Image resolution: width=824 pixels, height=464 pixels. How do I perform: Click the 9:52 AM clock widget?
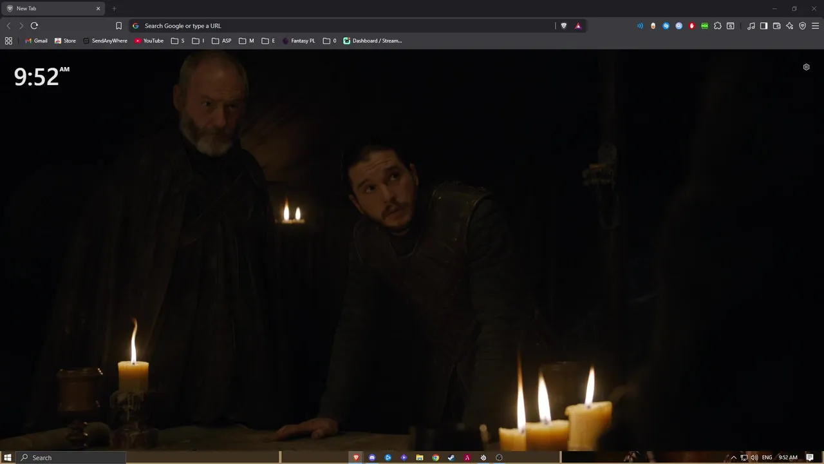coord(41,77)
